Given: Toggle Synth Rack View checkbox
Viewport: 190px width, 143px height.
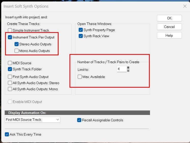Looking at the screenshot, I should (x=81, y=36).
